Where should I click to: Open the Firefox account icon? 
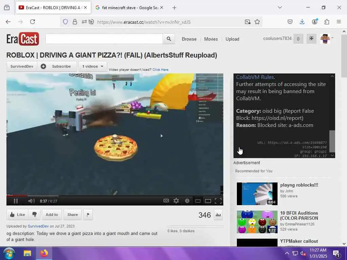(x=314, y=22)
